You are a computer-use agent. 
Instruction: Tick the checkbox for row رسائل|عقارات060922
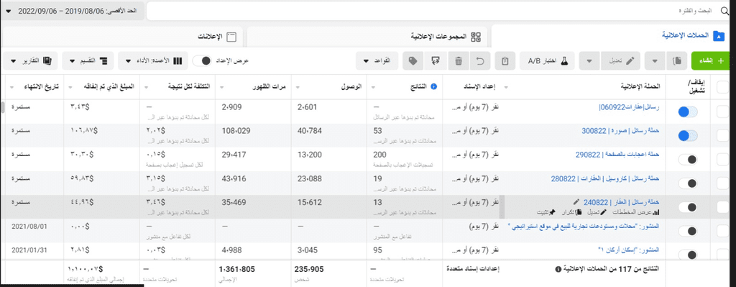[724, 111]
